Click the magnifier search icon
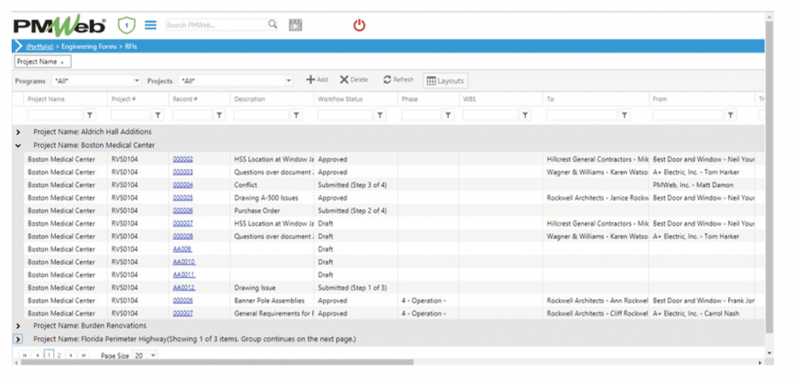Screen dimensions: 795x381 coord(273,24)
